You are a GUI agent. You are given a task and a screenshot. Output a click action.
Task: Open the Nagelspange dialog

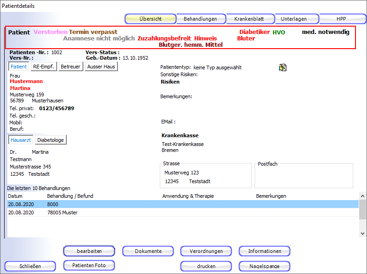click(x=264, y=266)
